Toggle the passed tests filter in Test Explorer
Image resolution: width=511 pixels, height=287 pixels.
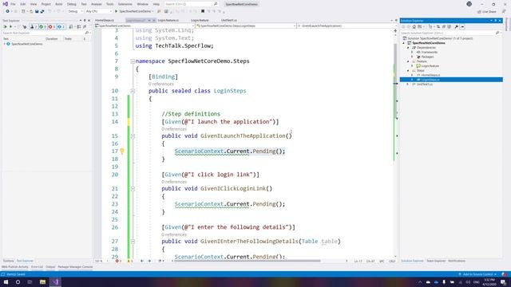[42, 26]
